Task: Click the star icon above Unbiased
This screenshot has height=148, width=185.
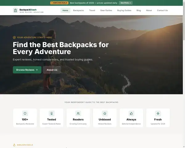Action: pos(105,113)
